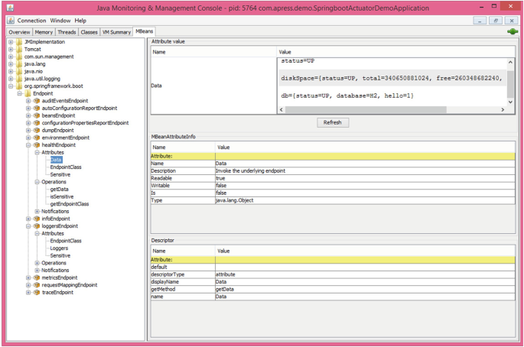Click the infoEndpoint MBean icon

[36, 219]
